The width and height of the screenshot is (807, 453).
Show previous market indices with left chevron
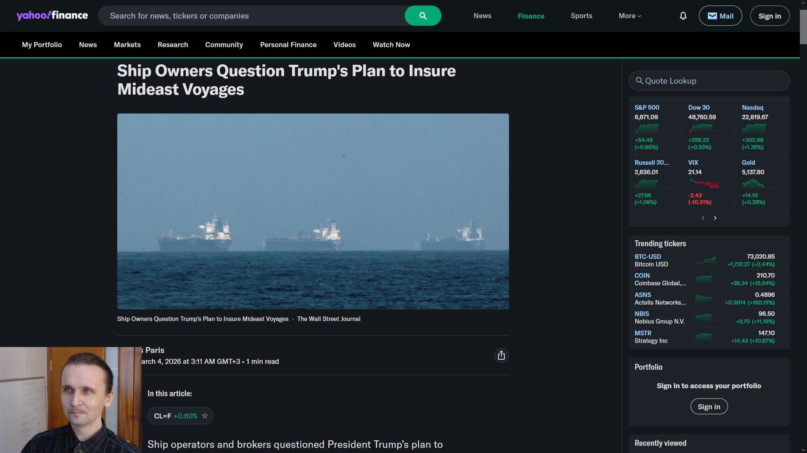[x=703, y=218]
